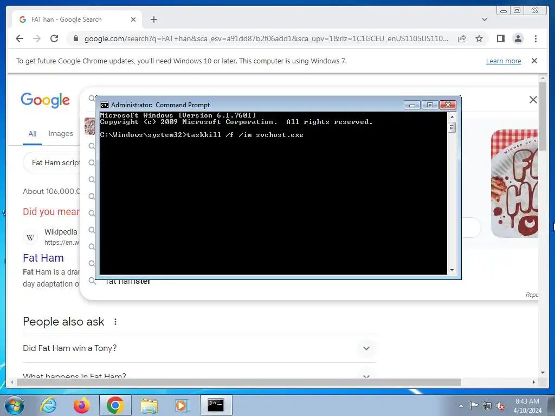The height and width of the screenshot is (416, 555).
Task: Close the FAT han Google Search tab
Action: [133, 19]
